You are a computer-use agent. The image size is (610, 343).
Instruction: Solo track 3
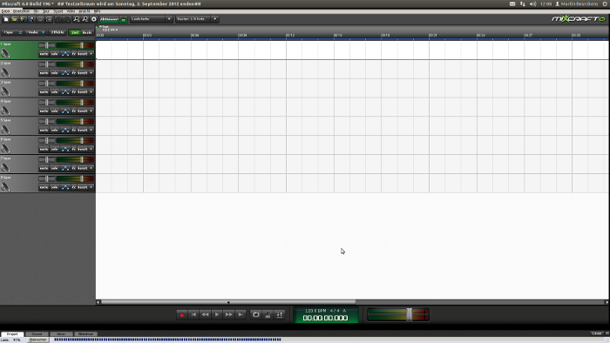point(54,92)
